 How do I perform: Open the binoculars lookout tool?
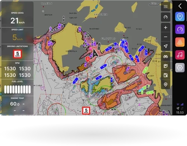[x=166, y=57]
